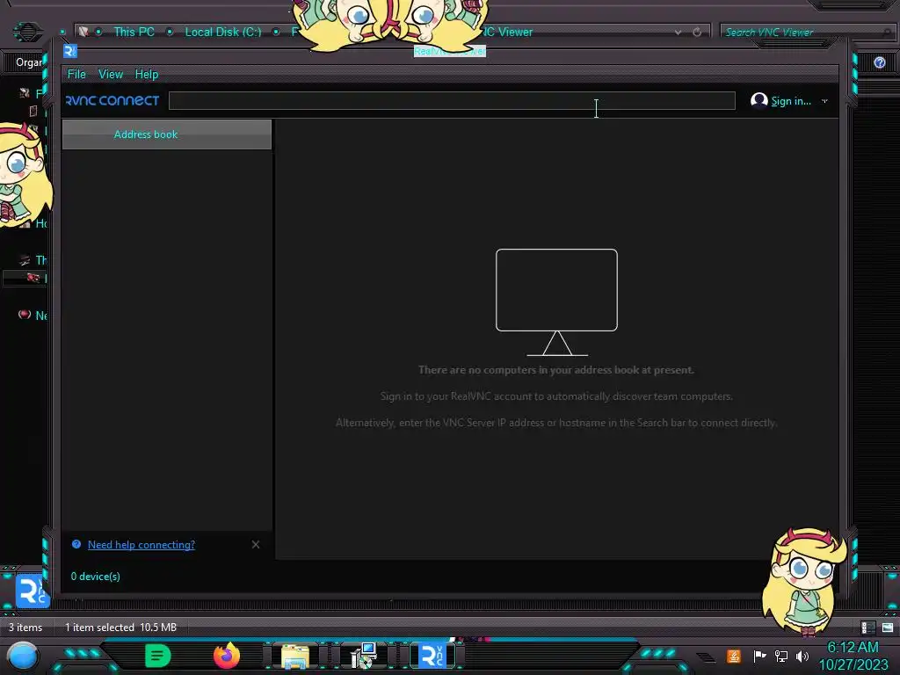Click the Explorer address bar history dropdown
The width and height of the screenshot is (900, 675).
[x=678, y=33]
